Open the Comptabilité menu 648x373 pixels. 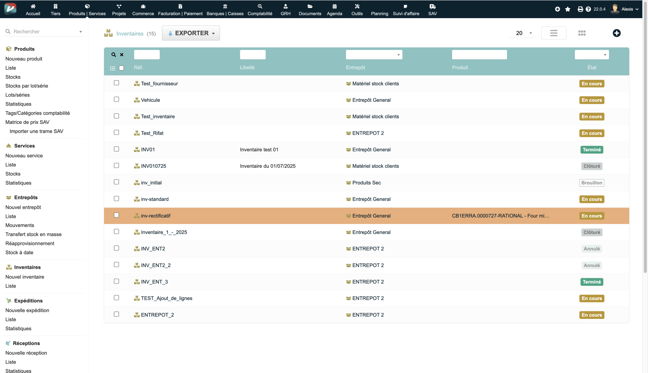(260, 10)
